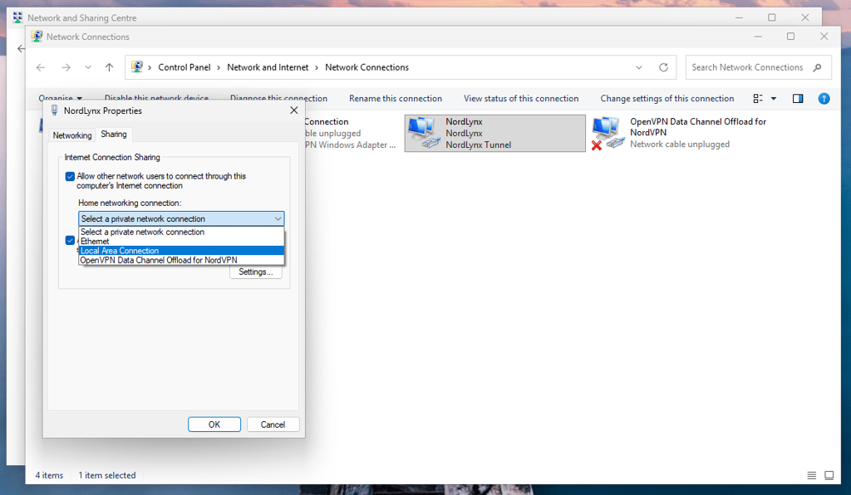The height and width of the screenshot is (495, 851).
Task: Go back with the Back arrow
Action: [x=41, y=67]
